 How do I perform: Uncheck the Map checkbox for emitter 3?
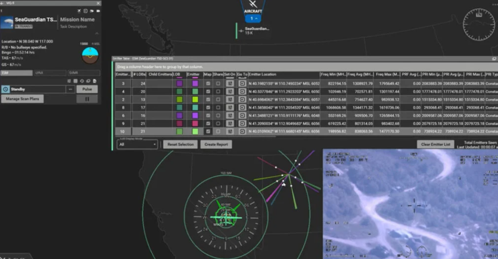(x=208, y=84)
